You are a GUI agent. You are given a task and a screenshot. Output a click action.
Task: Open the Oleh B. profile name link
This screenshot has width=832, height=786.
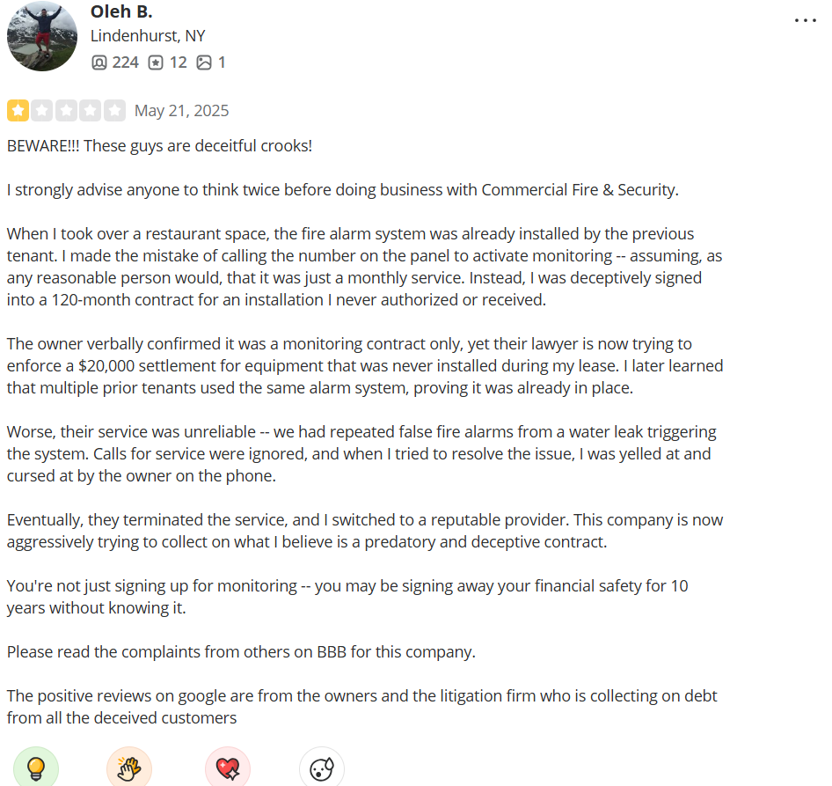121,11
